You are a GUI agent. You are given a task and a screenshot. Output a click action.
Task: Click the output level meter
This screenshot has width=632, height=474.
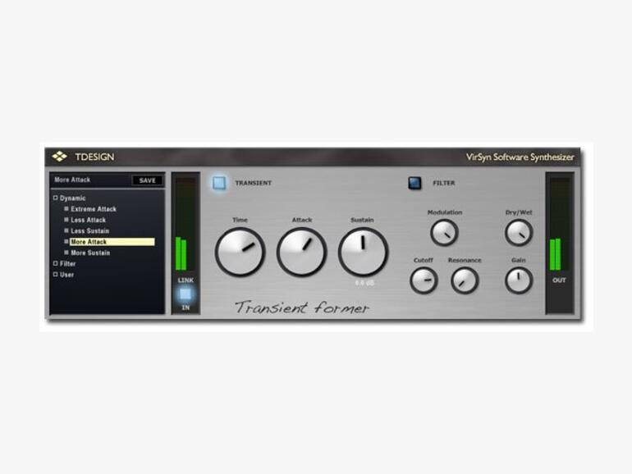(x=560, y=224)
